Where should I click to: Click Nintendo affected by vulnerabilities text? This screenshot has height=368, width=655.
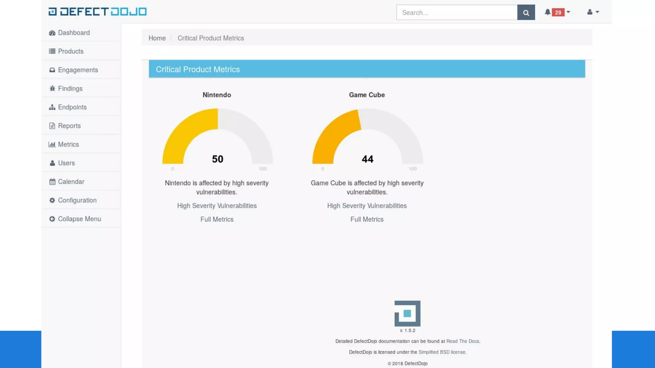pos(217,188)
